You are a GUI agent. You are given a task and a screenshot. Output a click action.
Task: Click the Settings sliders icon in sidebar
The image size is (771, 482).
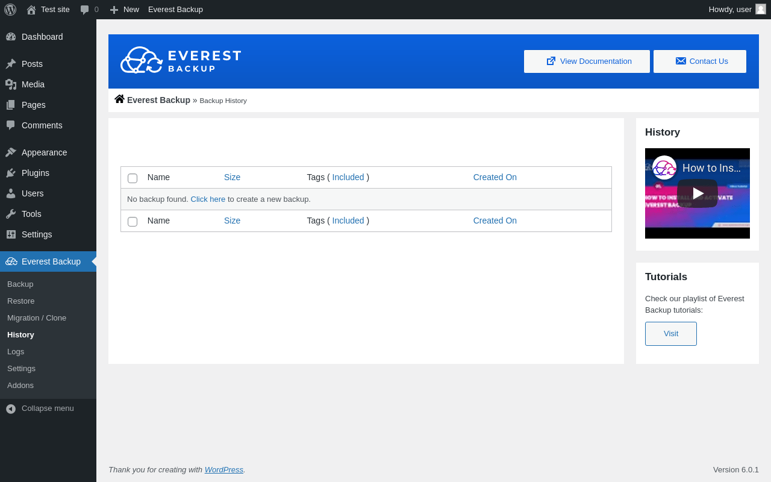[11, 234]
